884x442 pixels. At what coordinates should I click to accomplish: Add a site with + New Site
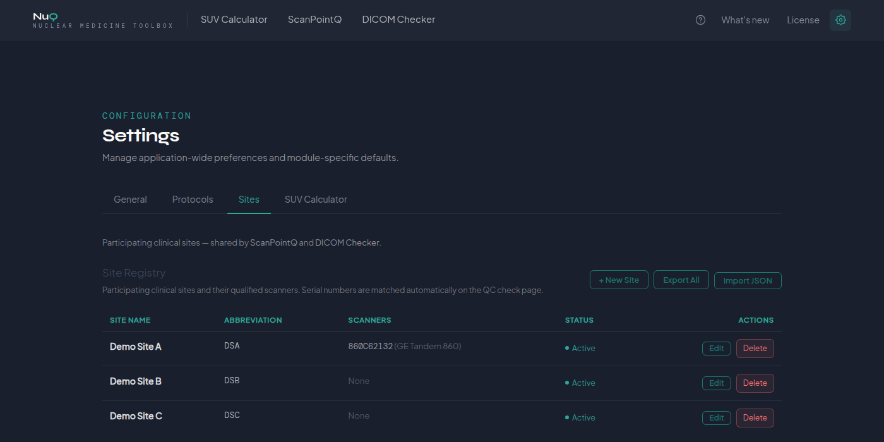[x=619, y=280]
